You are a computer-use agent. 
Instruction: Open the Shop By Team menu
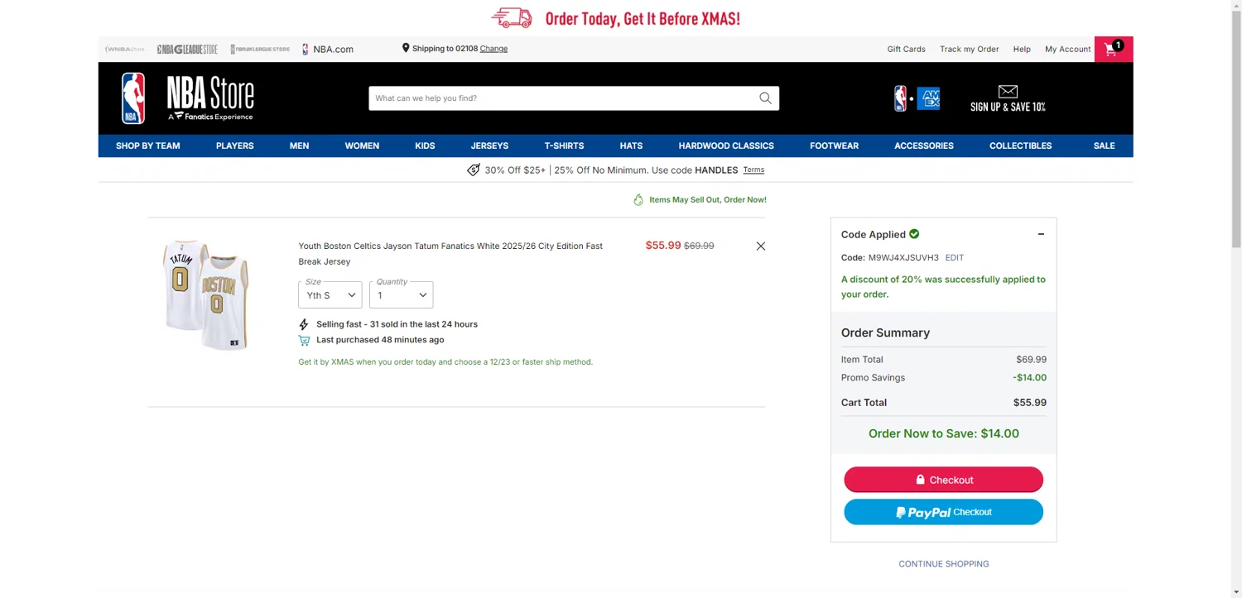click(x=148, y=146)
